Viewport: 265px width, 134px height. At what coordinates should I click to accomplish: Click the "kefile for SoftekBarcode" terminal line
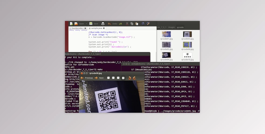point(79,65)
